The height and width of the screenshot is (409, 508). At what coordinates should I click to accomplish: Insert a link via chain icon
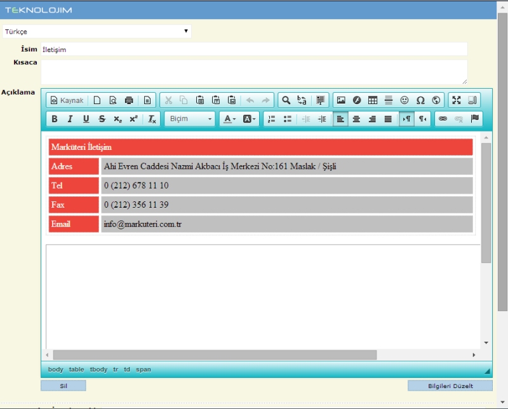coord(443,119)
